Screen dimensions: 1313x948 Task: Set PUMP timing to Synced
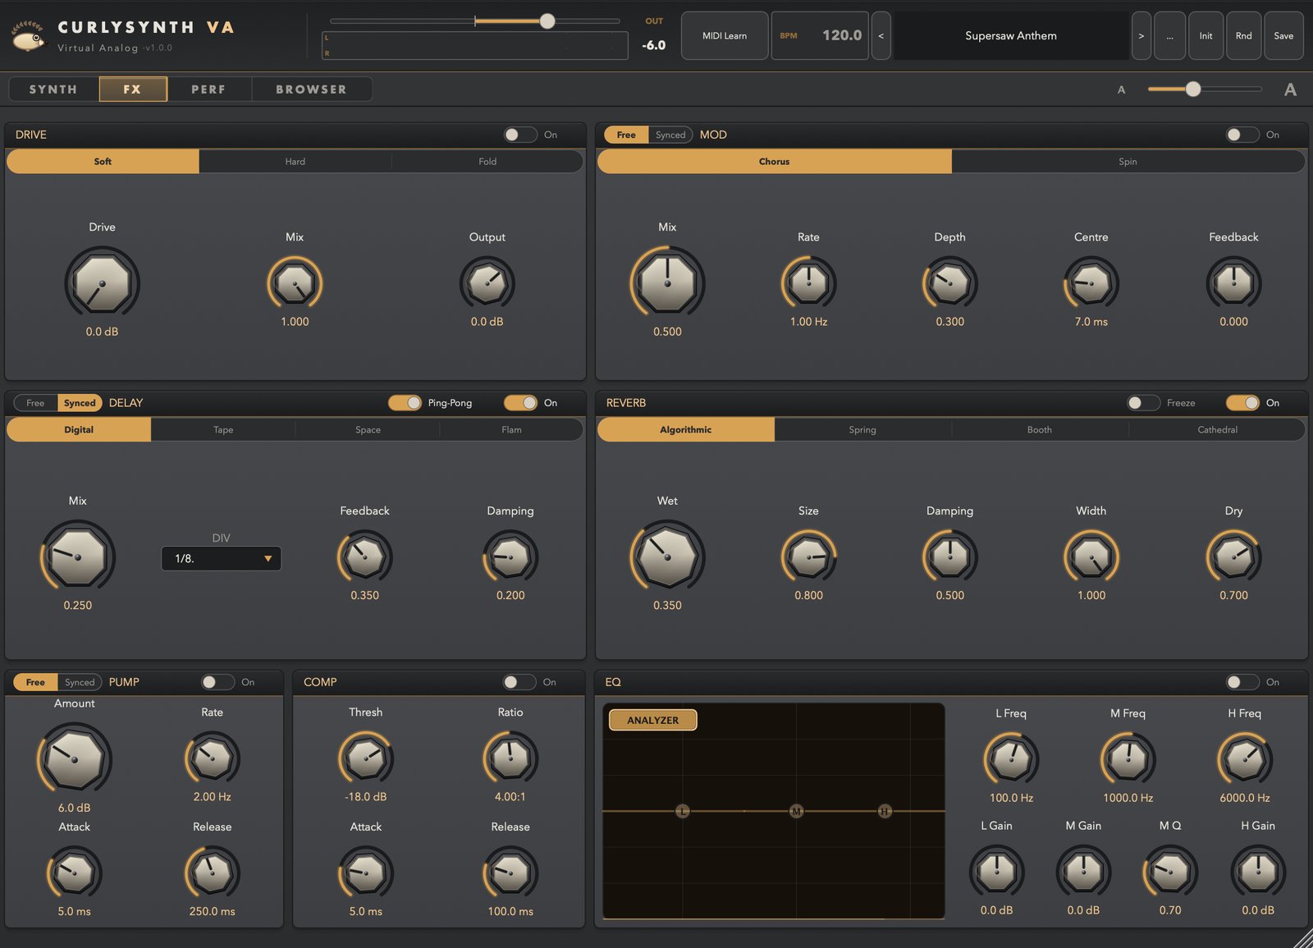tap(80, 682)
